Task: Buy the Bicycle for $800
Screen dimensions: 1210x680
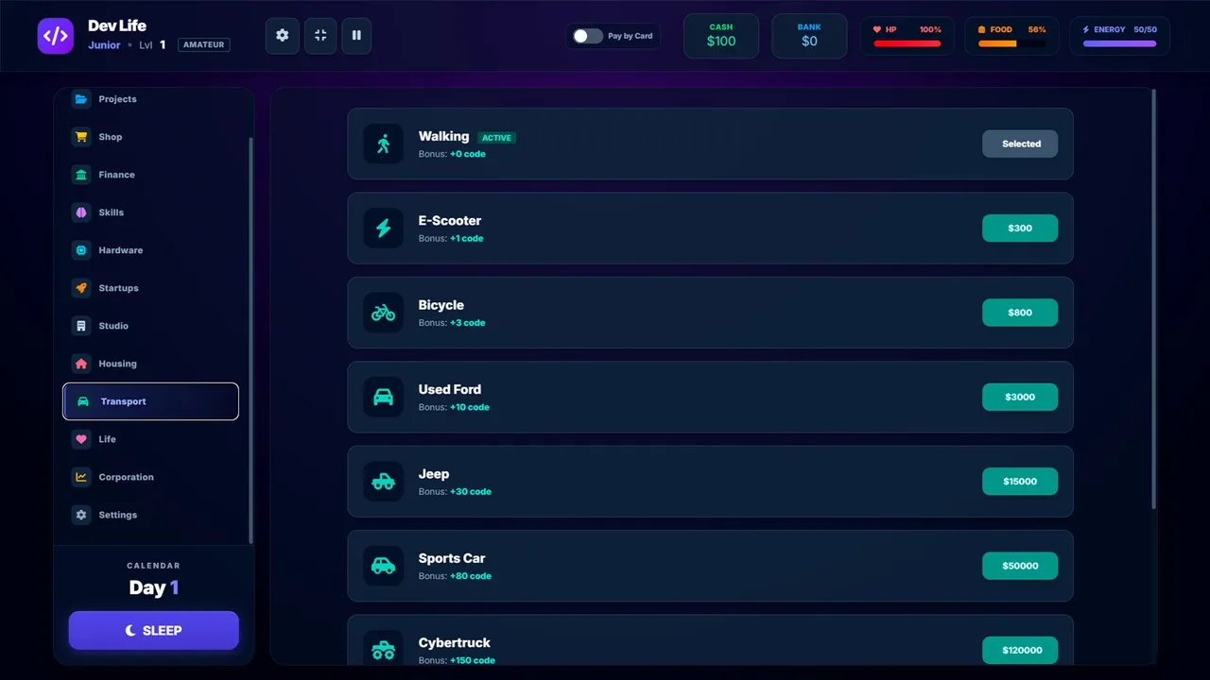Action: click(x=1020, y=313)
